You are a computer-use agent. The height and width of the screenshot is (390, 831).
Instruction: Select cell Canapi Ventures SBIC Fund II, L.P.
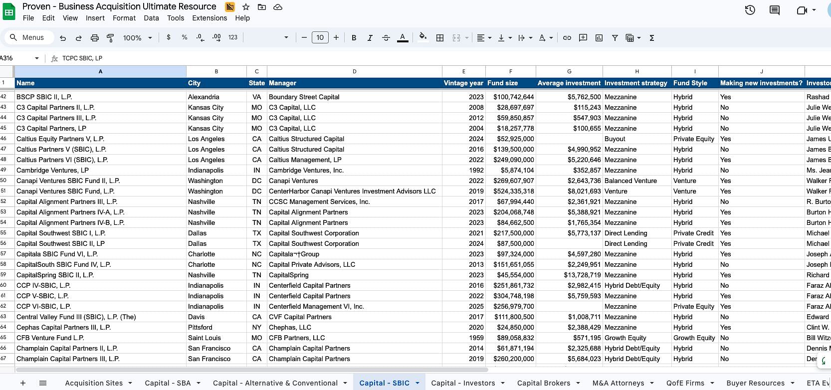coord(100,181)
